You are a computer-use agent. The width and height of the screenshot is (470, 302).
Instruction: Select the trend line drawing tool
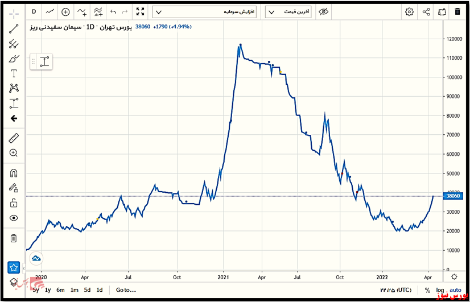coord(14,28)
